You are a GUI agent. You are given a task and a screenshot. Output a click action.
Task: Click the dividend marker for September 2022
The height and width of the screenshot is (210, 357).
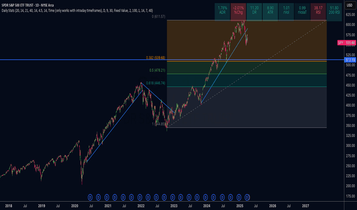(164, 197)
